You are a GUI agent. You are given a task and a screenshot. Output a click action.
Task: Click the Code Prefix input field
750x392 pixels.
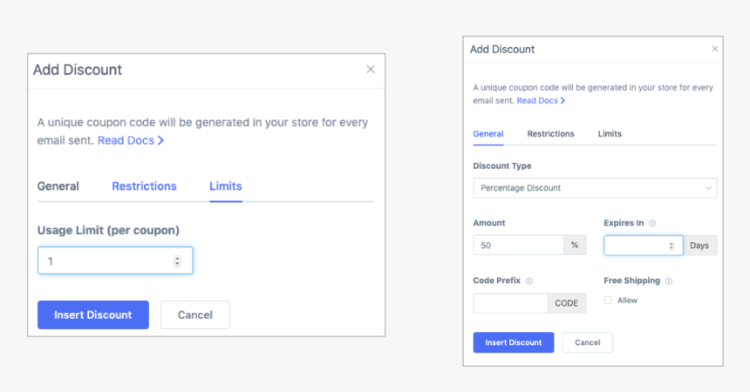[x=510, y=303]
